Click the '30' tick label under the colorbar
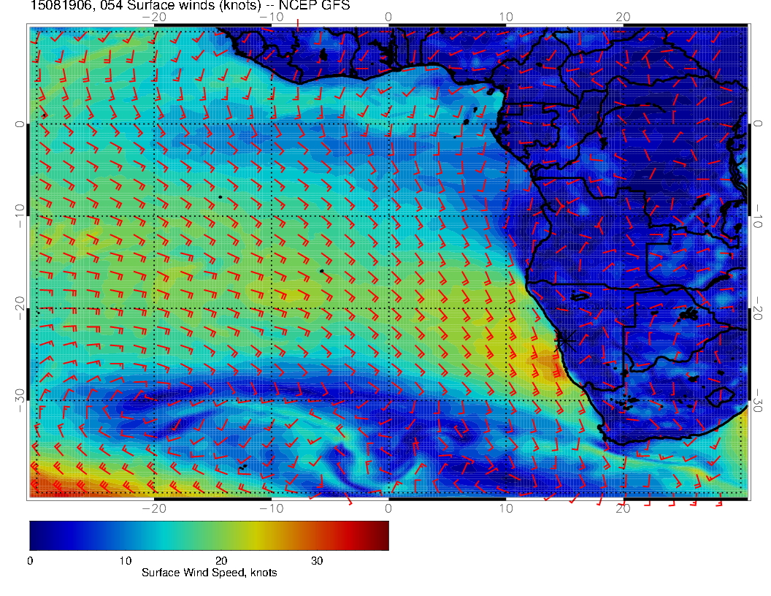The width and height of the screenshot is (771, 596). pyautogui.click(x=317, y=561)
